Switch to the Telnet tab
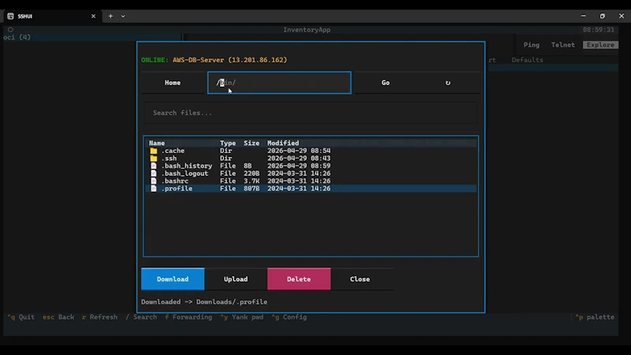The height and width of the screenshot is (355, 631). click(x=563, y=45)
